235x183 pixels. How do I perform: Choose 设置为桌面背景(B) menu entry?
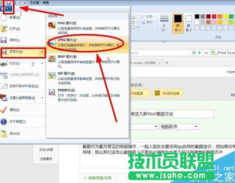pos(23,98)
